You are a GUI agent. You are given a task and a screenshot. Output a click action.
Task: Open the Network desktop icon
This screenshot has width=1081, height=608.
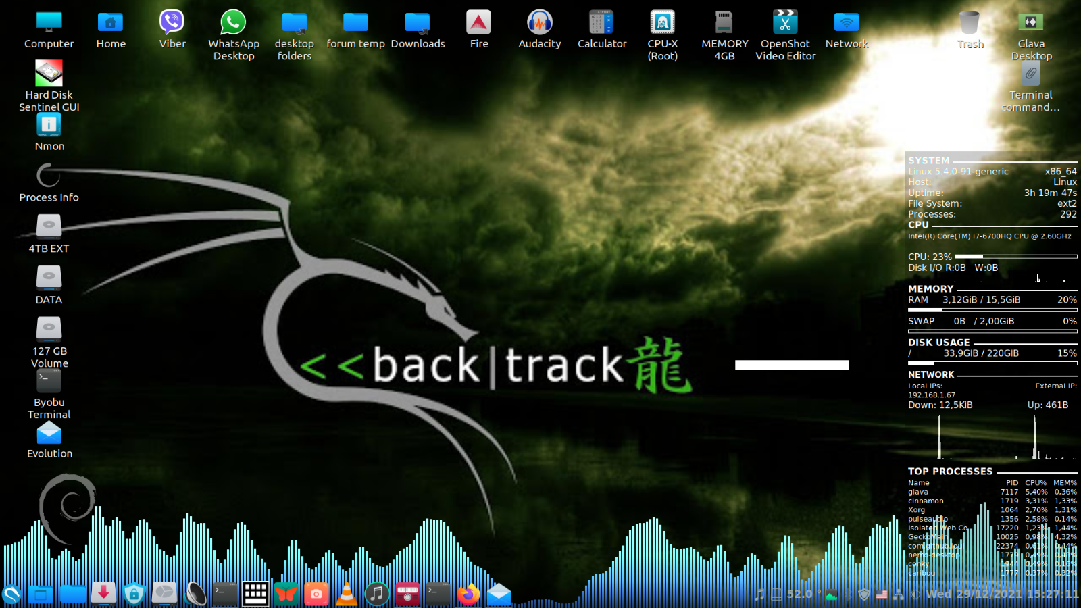pos(847,30)
